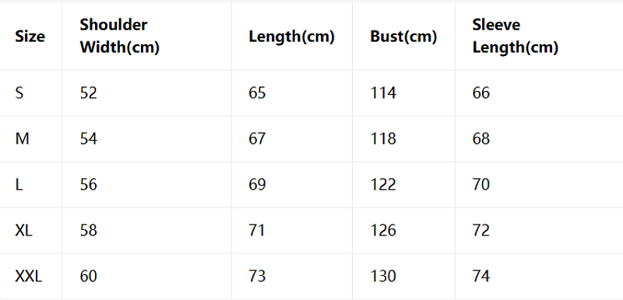This screenshot has width=623, height=300.
Task: Select the length value 69
Action: pyautogui.click(x=257, y=185)
